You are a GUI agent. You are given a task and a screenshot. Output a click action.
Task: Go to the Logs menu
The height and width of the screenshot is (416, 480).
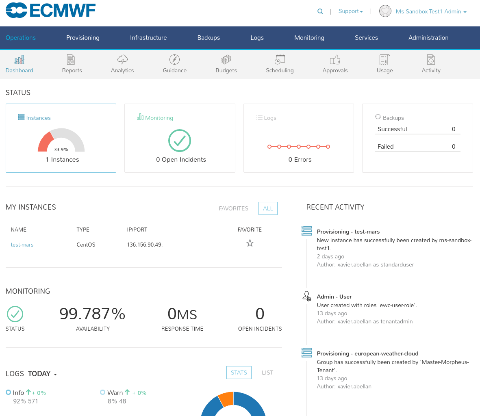click(x=257, y=38)
